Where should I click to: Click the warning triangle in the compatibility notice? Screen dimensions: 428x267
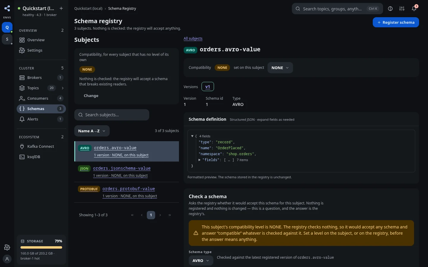pos(196,233)
